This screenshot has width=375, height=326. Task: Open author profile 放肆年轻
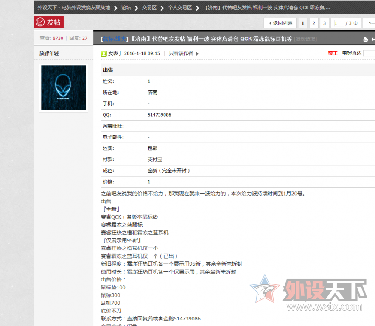[49, 53]
